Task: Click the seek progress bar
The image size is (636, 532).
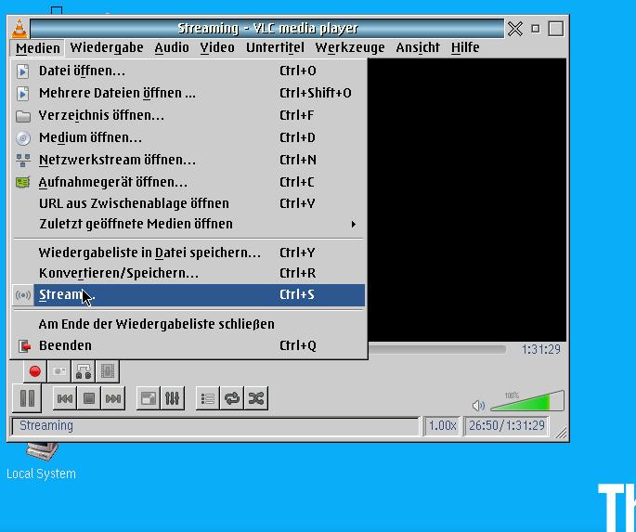Action: click(x=437, y=349)
